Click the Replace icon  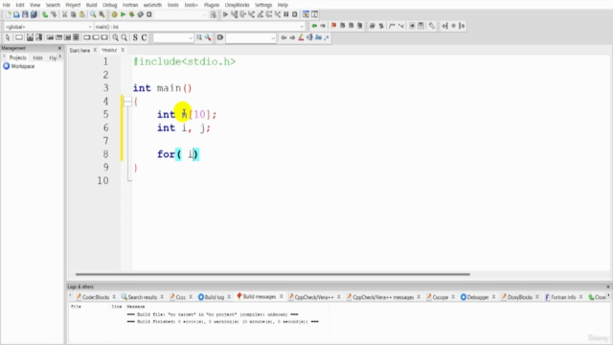[x=102, y=15]
